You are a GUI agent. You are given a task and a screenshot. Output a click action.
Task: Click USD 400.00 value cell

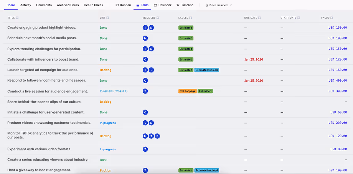[338, 80]
